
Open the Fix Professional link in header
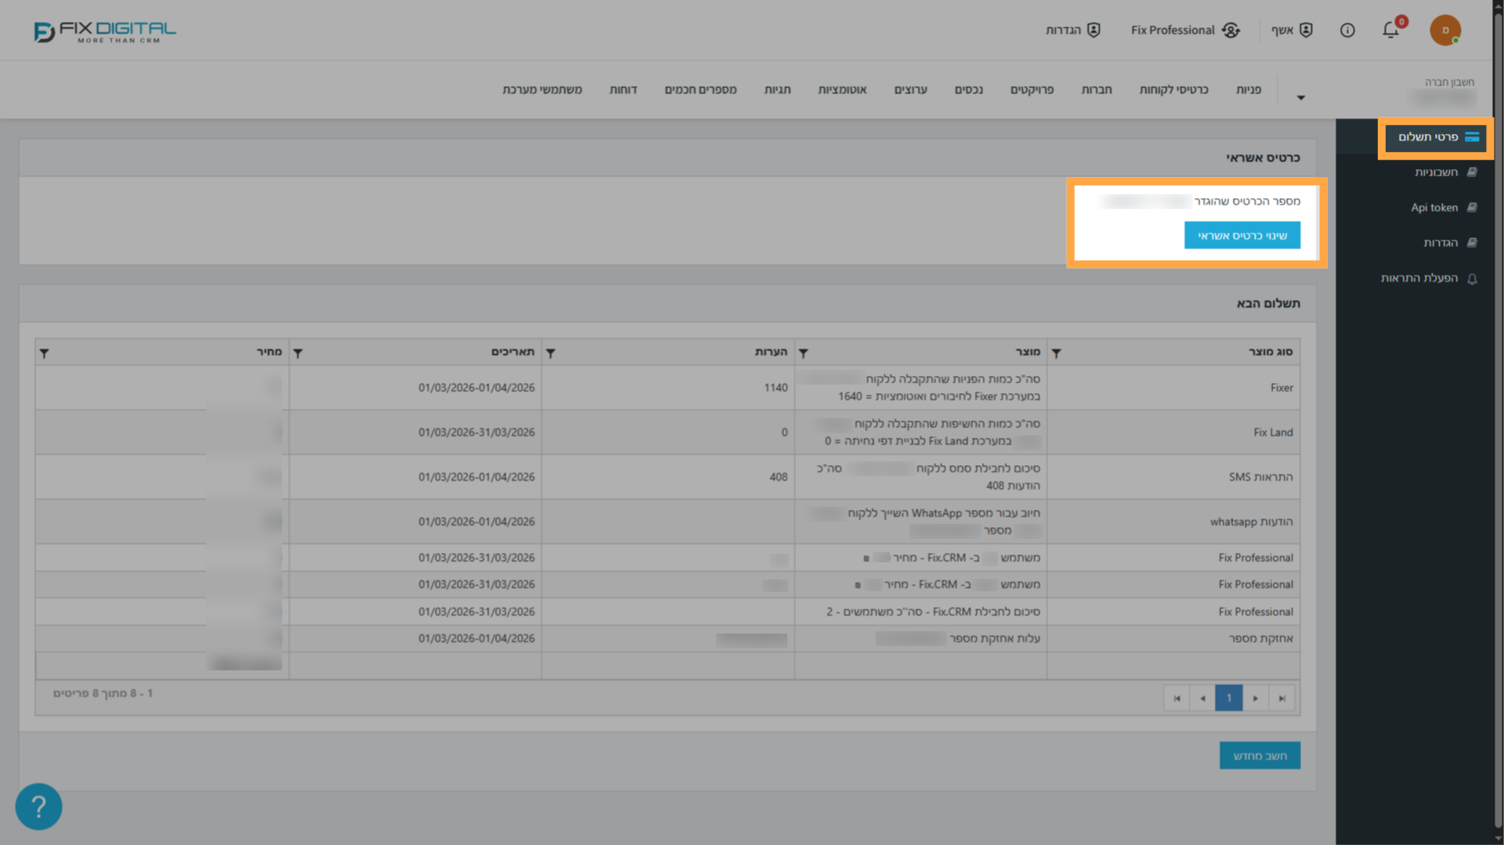click(x=1173, y=30)
